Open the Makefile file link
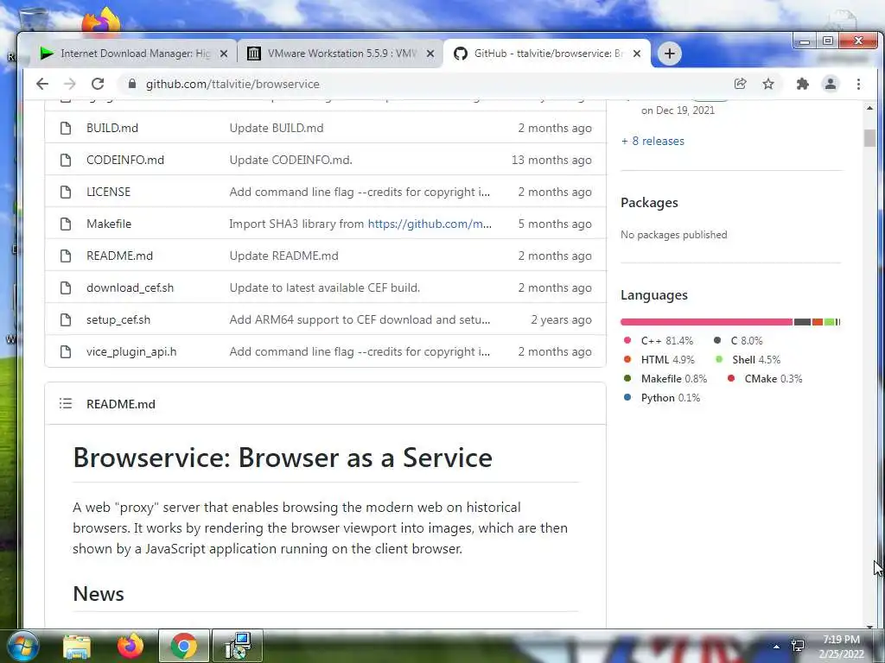885x663 pixels. click(x=108, y=224)
